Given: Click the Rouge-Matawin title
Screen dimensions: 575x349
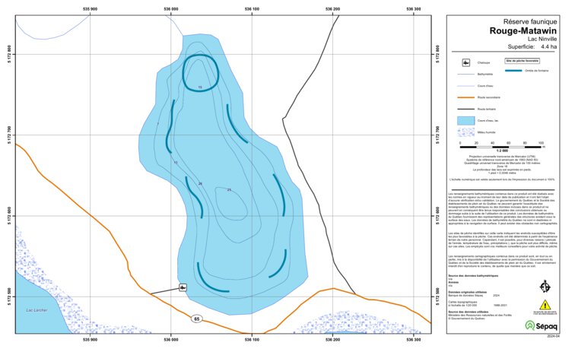Looking at the screenshot, I should pos(523,30).
